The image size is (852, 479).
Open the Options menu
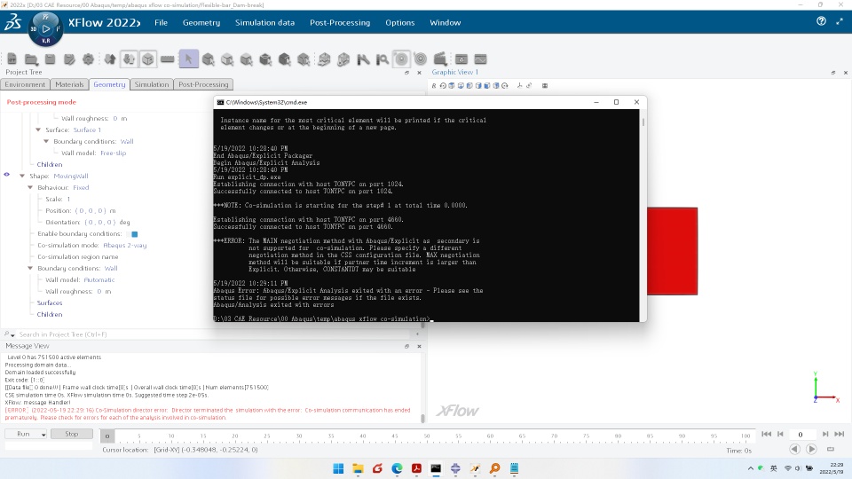[400, 22]
